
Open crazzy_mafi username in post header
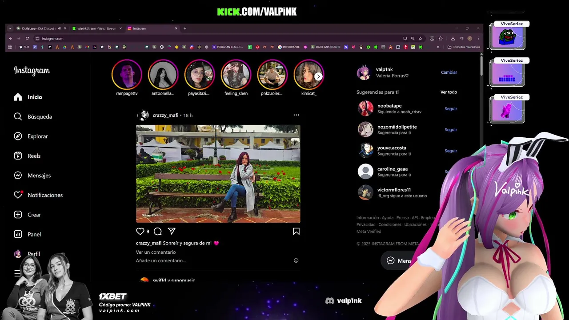[x=165, y=115]
